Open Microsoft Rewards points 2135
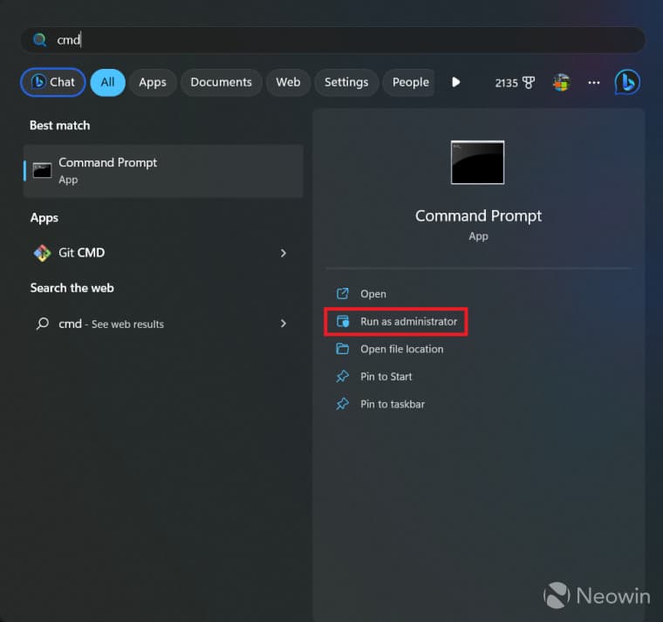Screen dimensions: 663x622 tap(515, 83)
